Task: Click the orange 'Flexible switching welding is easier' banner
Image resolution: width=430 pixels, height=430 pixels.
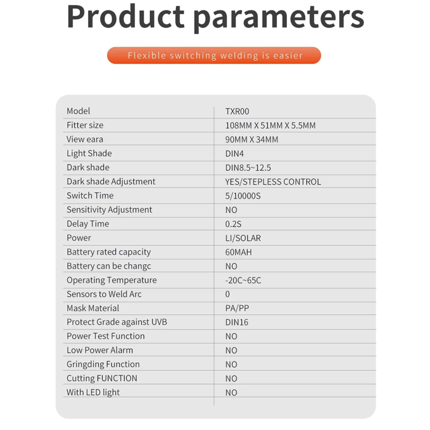Action: pos(214,56)
